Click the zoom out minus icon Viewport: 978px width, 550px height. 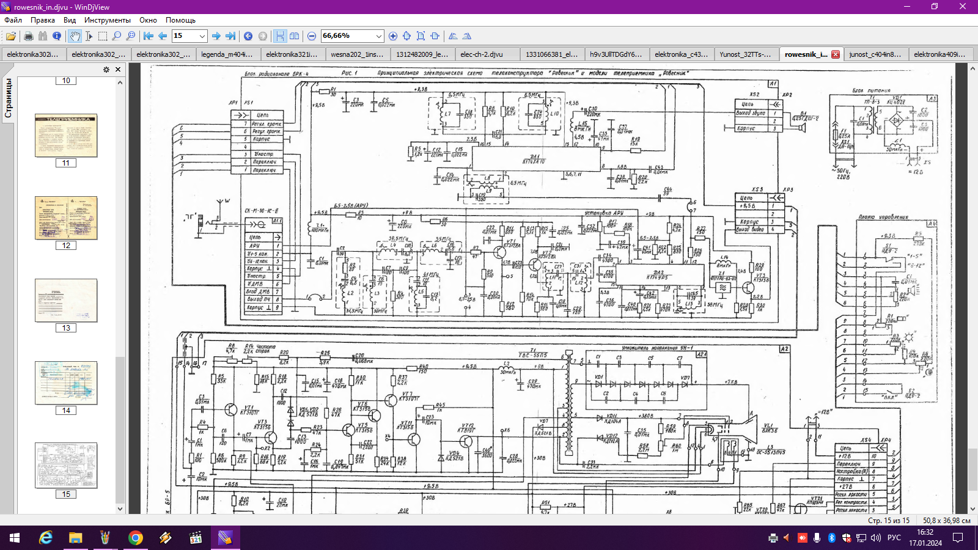312,36
